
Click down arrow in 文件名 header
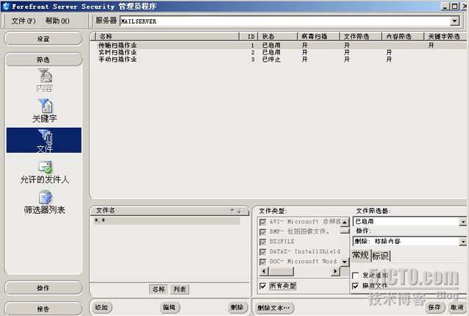pyautogui.click(x=240, y=211)
